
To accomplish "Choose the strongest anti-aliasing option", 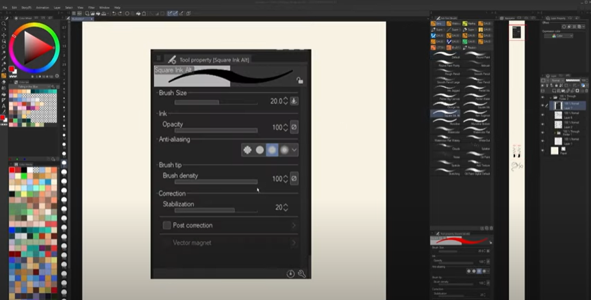I will (284, 150).
